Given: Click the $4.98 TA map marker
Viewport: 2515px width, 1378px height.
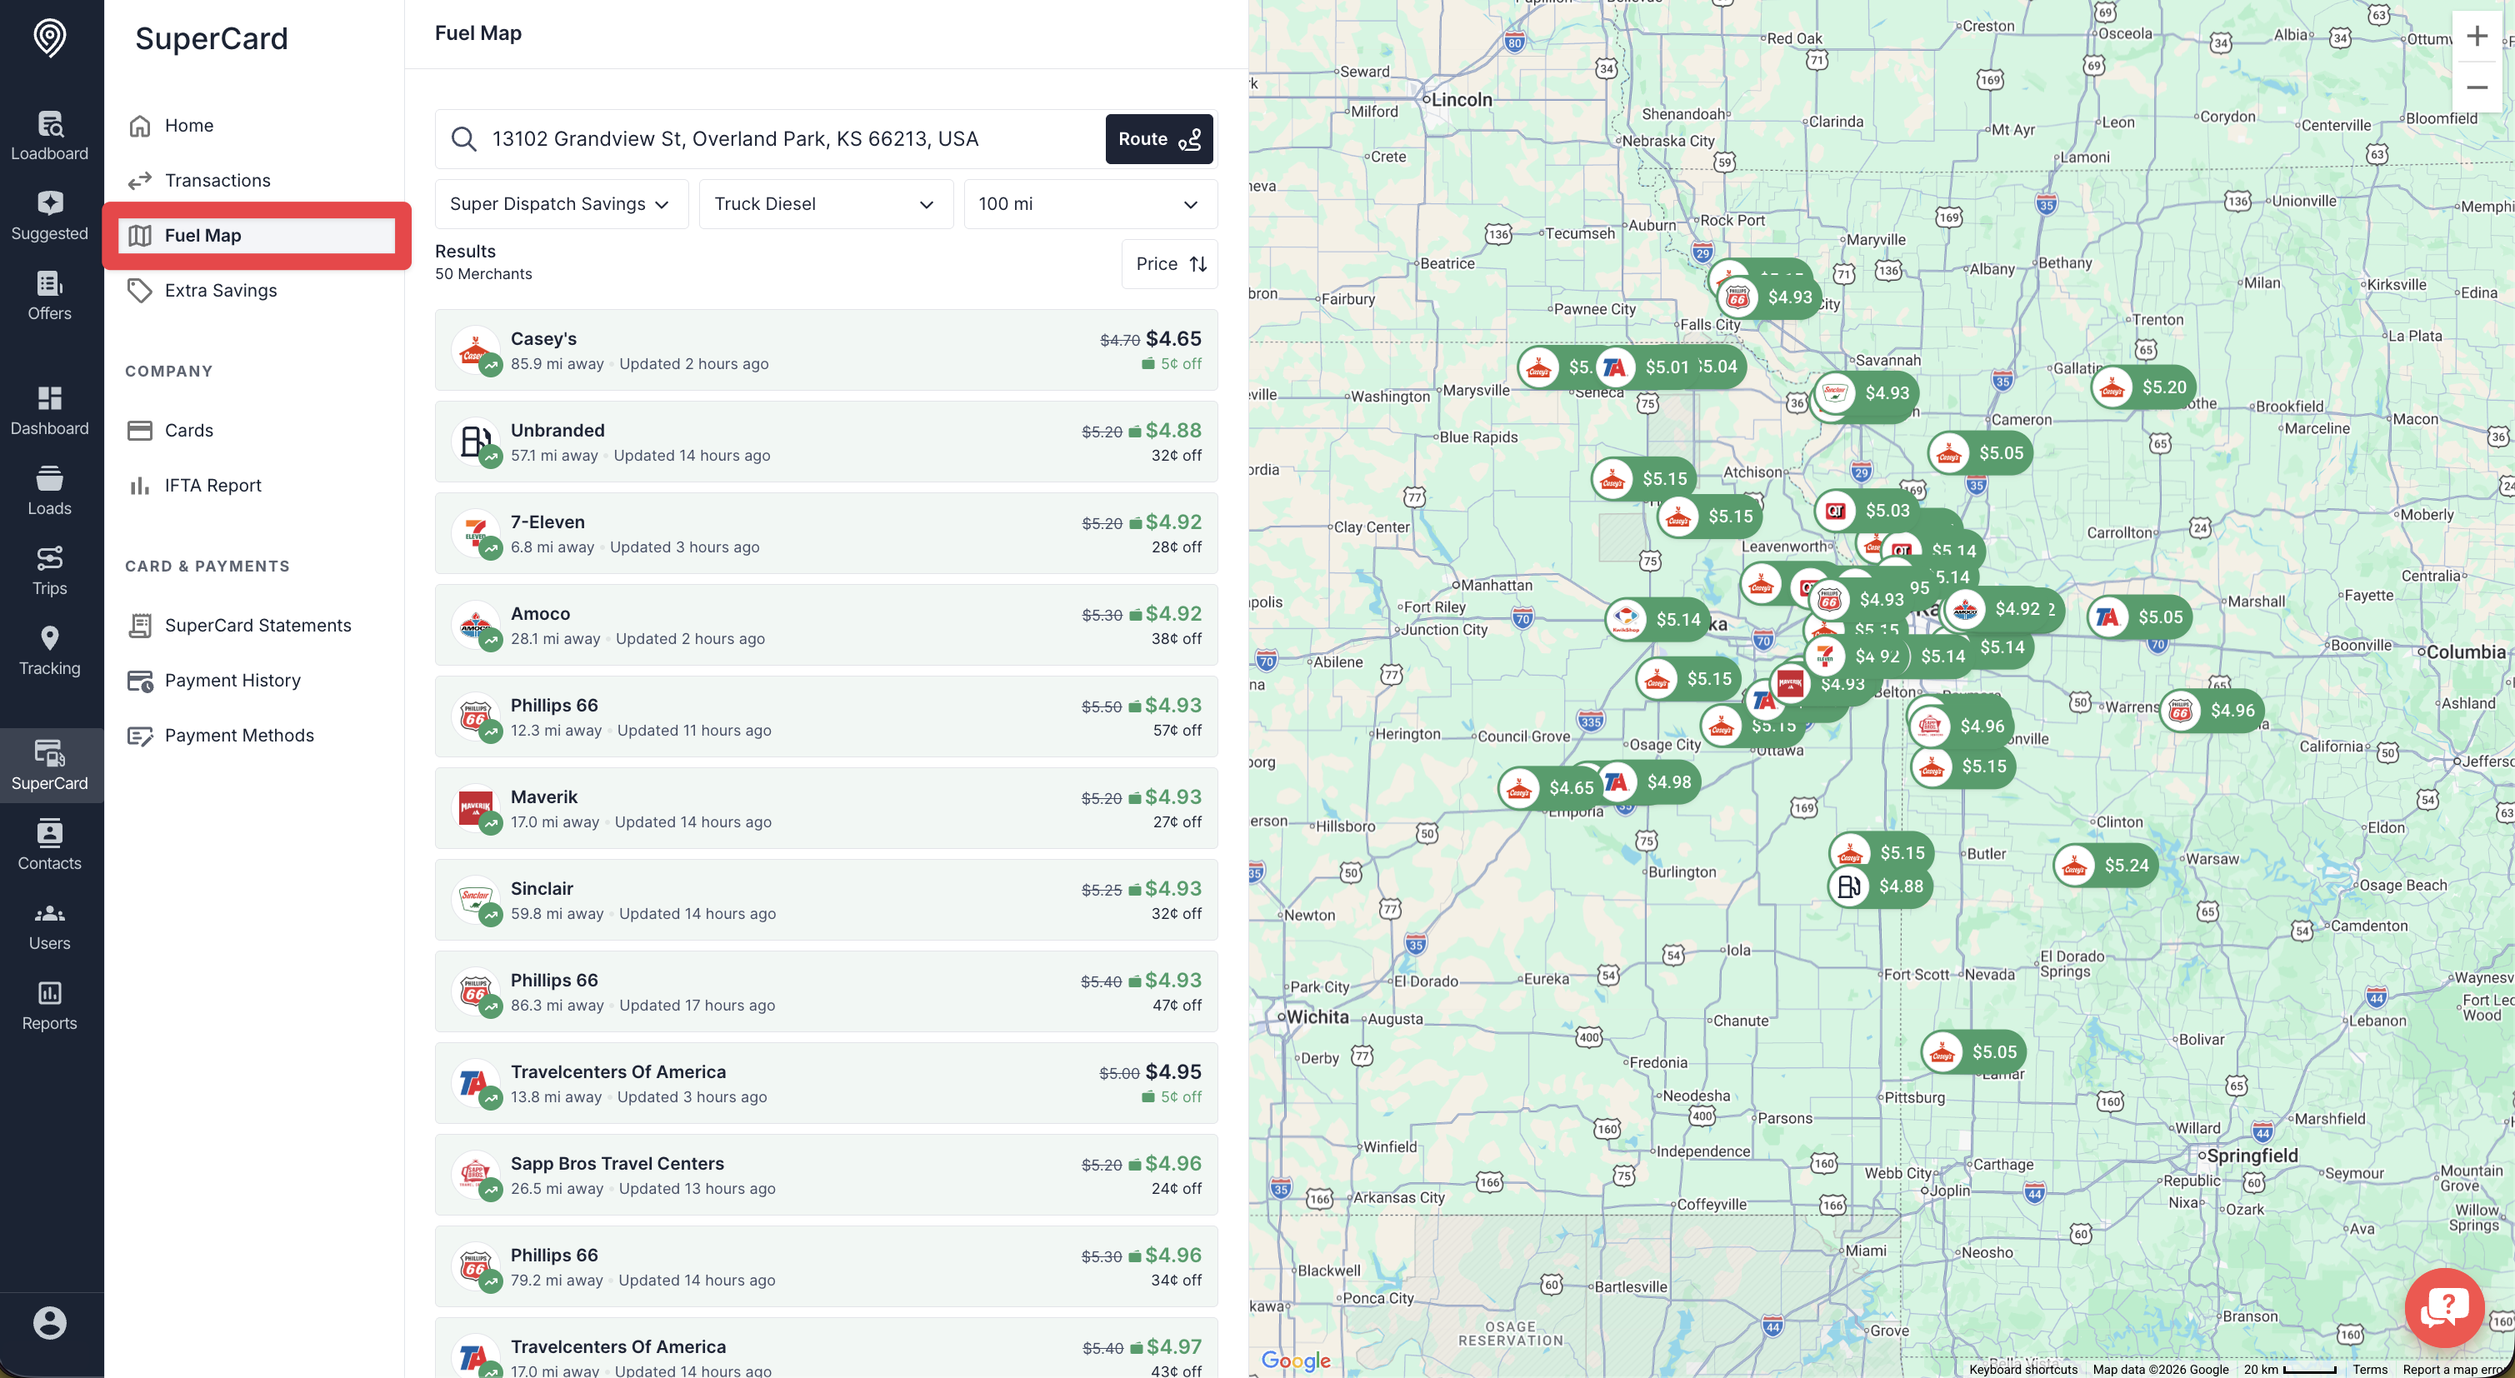Looking at the screenshot, I should pos(1648,781).
